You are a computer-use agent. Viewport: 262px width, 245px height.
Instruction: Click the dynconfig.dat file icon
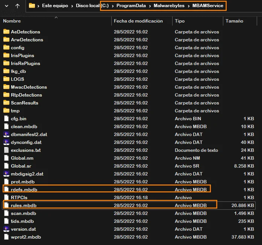tap(6, 142)
